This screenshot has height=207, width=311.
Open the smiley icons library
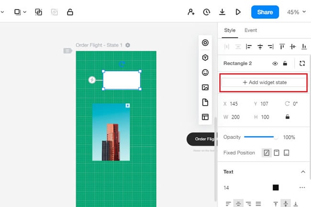(x=205, y=73)
